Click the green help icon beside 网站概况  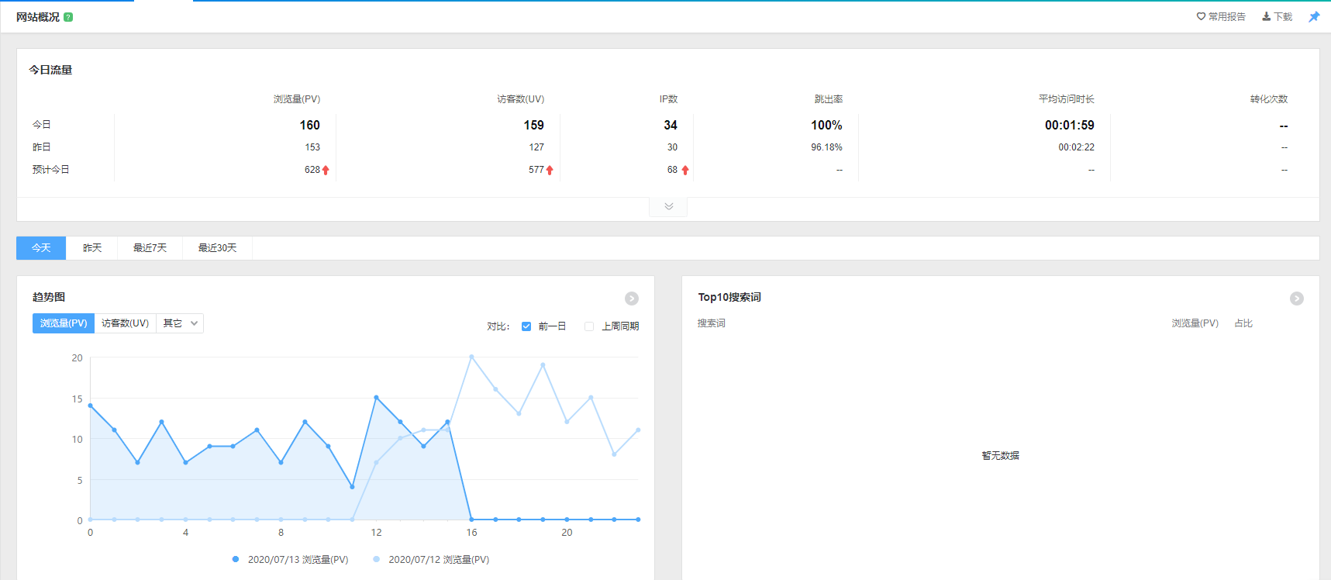click(x=68, y=17)
